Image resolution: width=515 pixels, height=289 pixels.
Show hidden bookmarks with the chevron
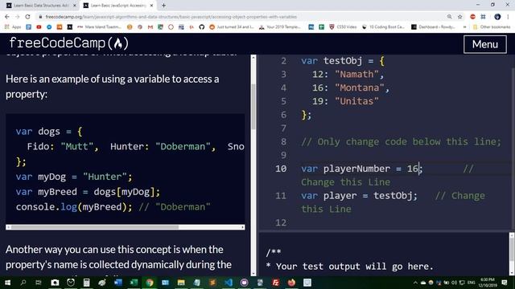[464, 26]
